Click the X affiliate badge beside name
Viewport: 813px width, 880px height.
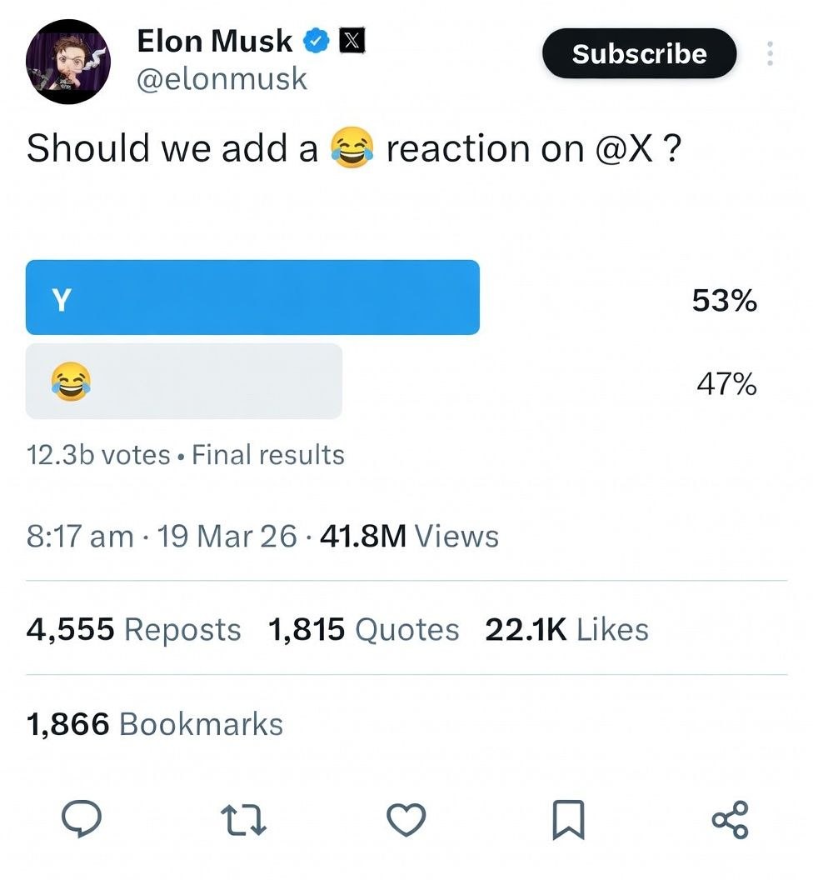point(352,40)
